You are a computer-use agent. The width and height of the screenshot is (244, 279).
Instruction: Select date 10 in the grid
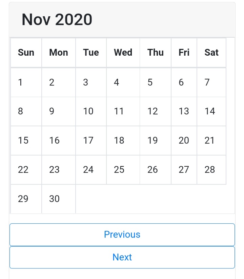[88, 111]
